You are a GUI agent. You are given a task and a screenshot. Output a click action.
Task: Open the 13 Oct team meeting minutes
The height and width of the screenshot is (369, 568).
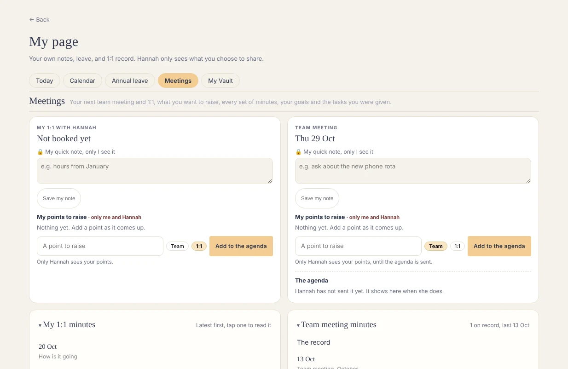tap(327, 363)
